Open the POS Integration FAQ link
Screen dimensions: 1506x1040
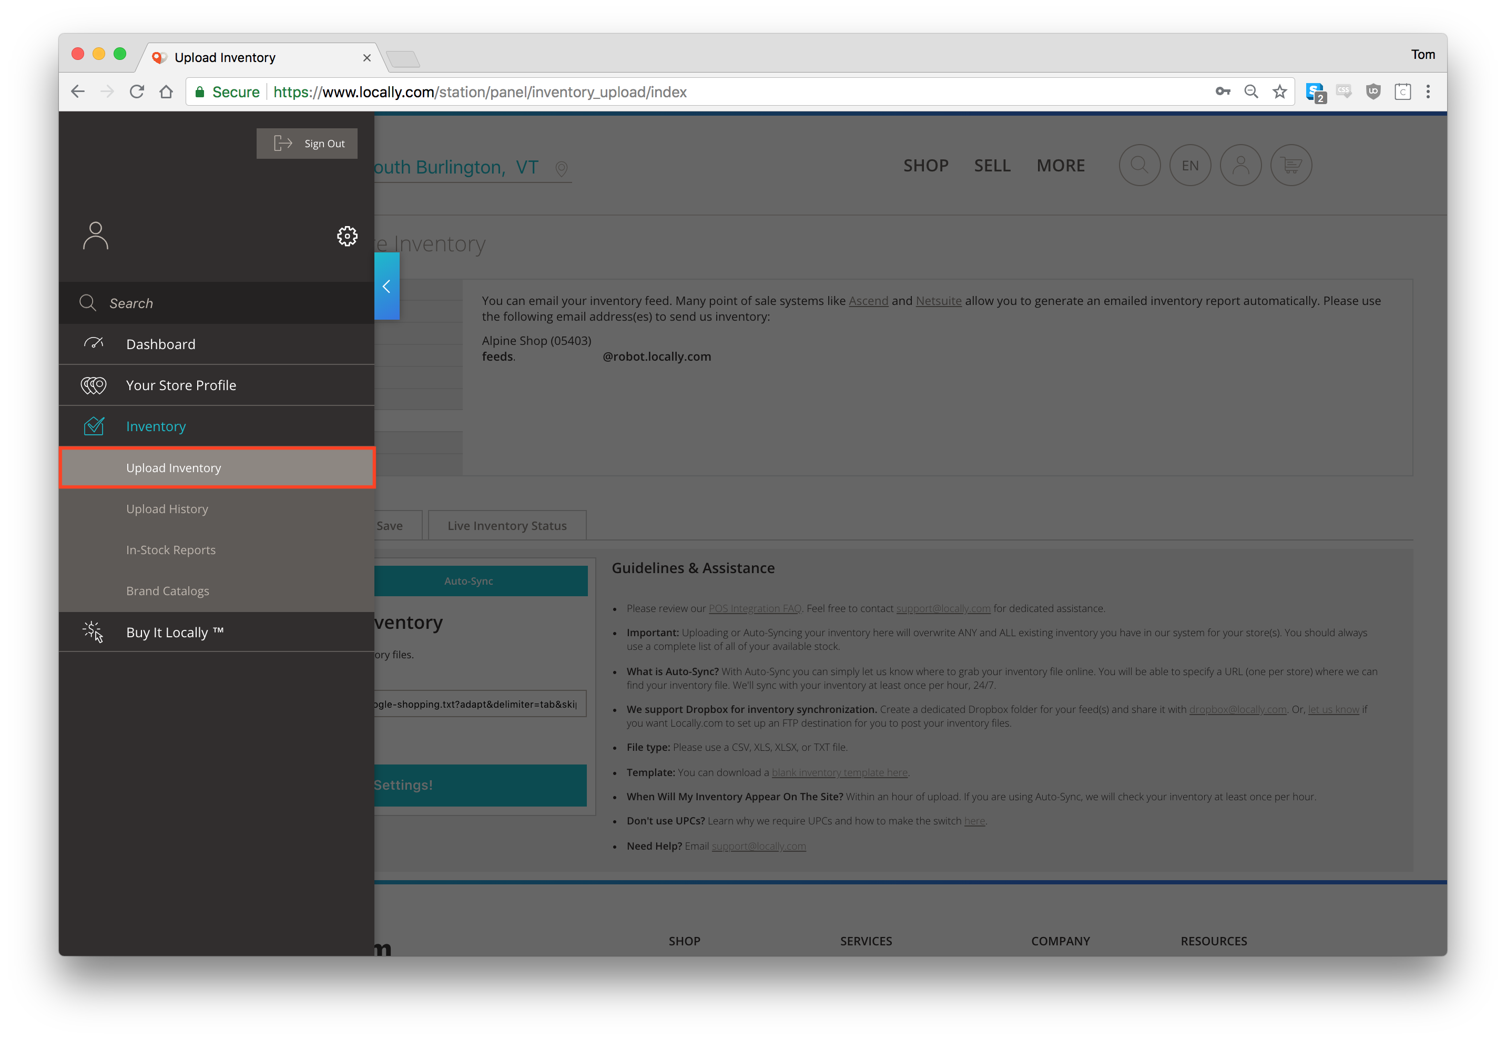coord(755,609)
